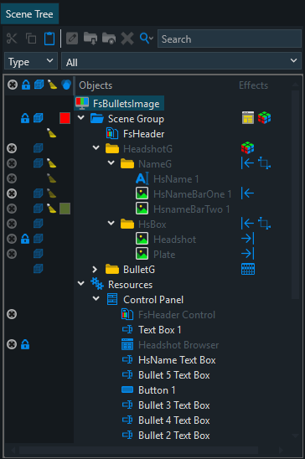The width and height of the screenshot is (305, 459).
Task: Expand the BulletG folder
Action: pos(95,269)
